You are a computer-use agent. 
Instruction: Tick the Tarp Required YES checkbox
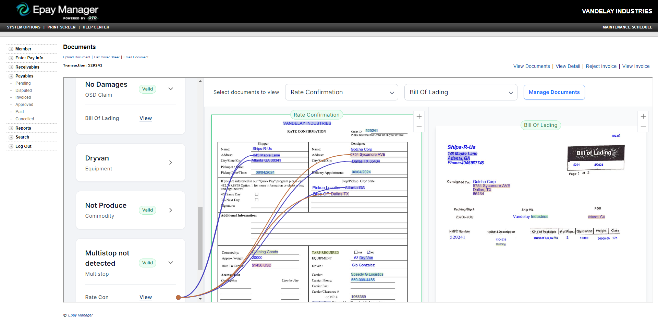[356, 252]
